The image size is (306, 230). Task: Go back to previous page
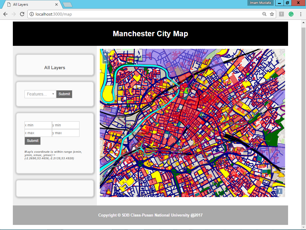click(5, 14)
